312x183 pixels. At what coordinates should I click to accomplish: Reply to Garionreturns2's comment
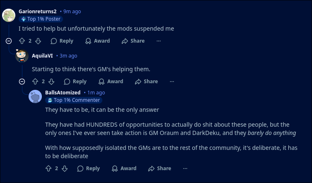tap(62, 41)
